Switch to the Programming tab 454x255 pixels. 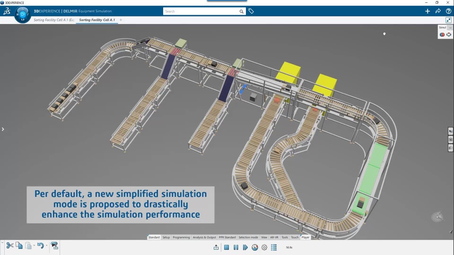(x=181, y=237)
